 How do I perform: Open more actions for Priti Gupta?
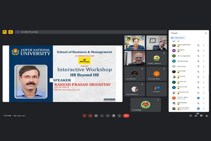204,77
